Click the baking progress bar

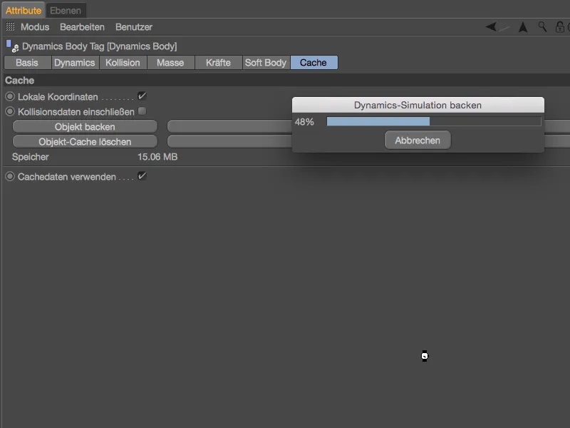(434, 121)
